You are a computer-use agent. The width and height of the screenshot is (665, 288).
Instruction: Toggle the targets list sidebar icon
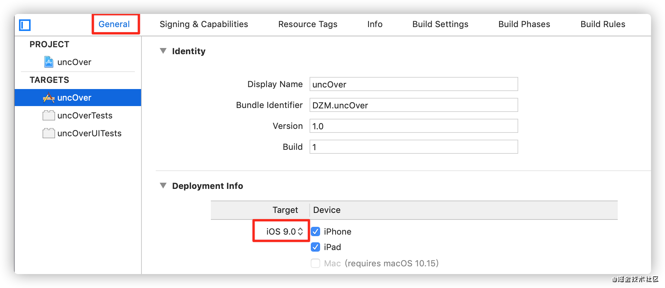click(25, 25)
